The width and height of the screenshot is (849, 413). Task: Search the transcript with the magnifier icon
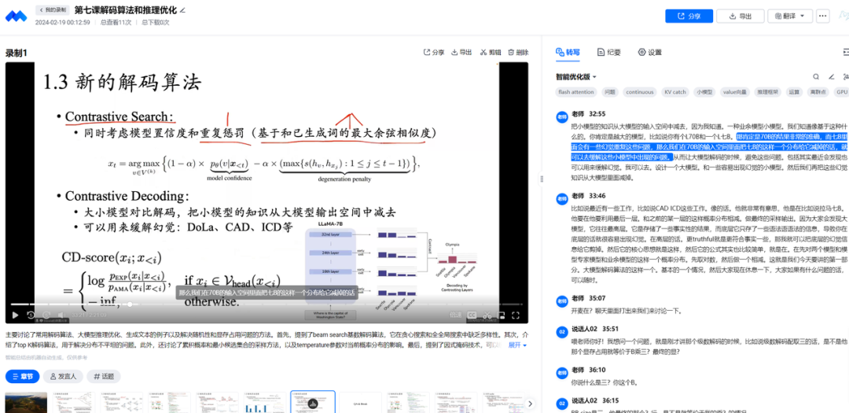tap(816, 77)
